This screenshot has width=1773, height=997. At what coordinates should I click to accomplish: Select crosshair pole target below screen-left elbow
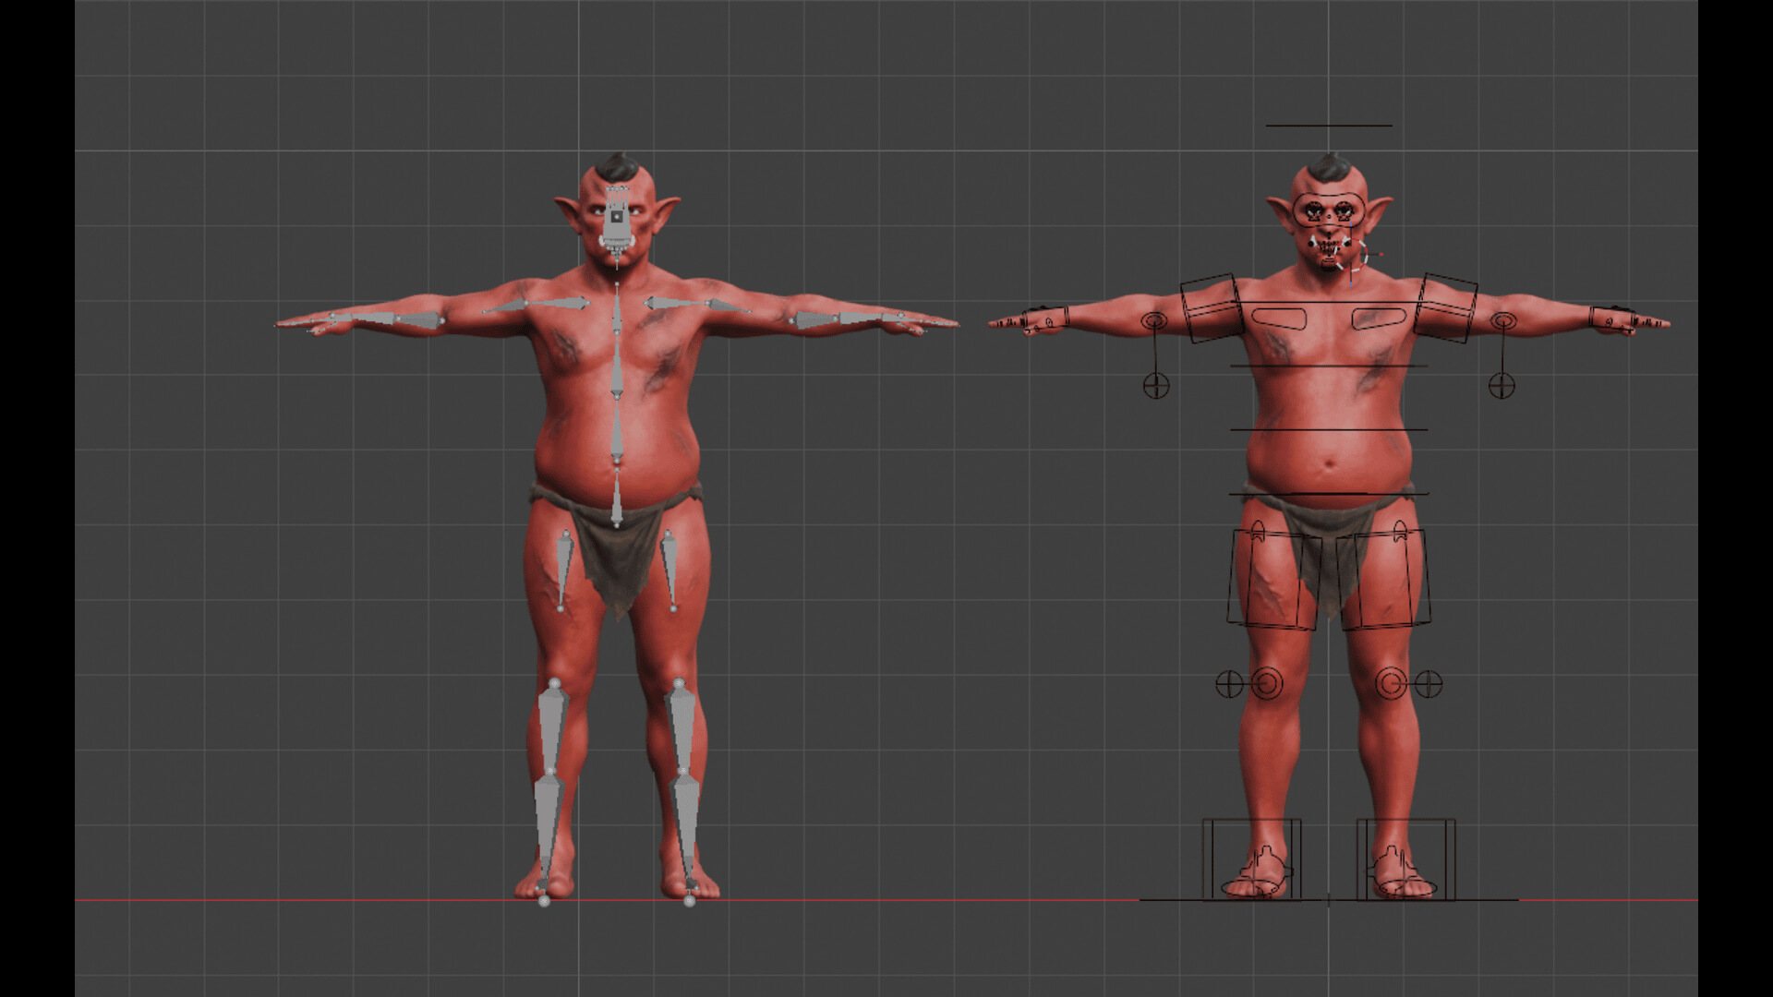(1156, 385)
